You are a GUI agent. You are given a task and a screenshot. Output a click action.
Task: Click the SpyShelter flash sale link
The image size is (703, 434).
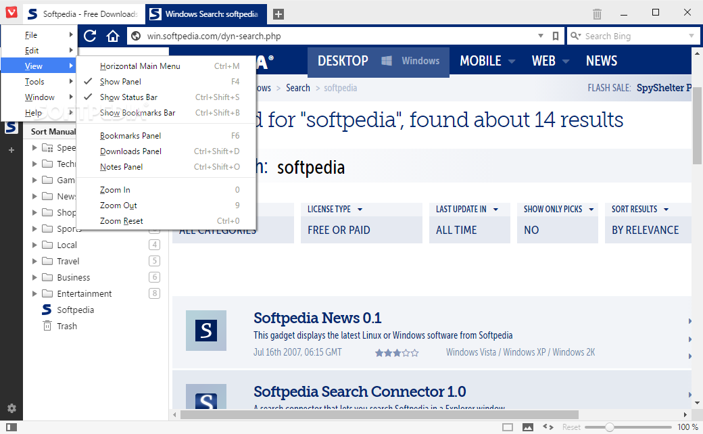[664, 88]
